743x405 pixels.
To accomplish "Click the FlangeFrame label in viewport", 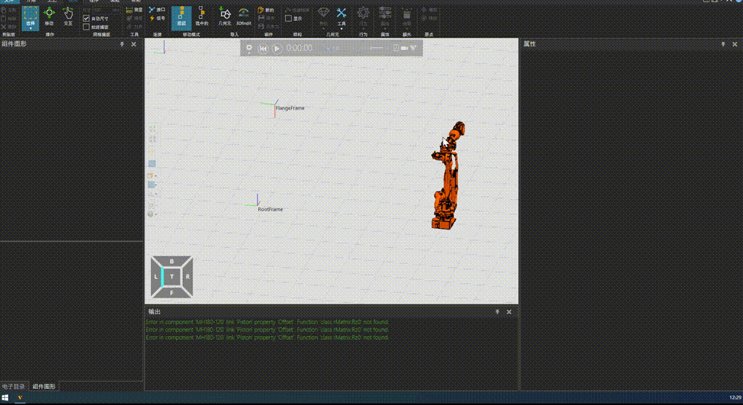I will point(290,109).
